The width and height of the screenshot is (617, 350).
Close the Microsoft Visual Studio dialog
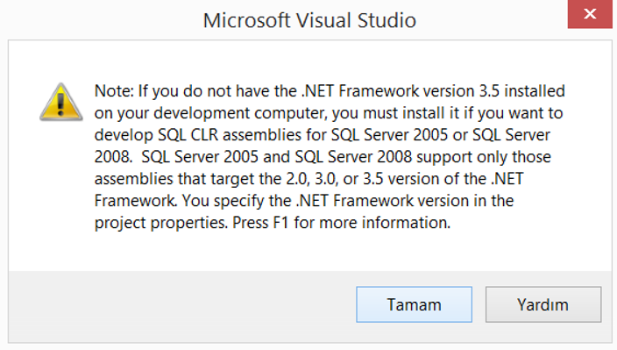click(x=590, y=14)
